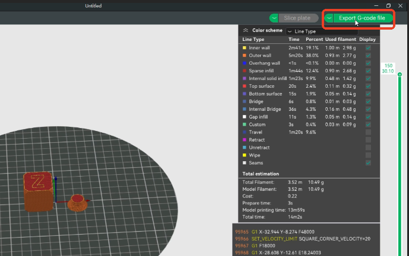Screen dimensions: 409x256
Task: Open the dropdown arrow beside Slice plate
Action: coord(274,18)
